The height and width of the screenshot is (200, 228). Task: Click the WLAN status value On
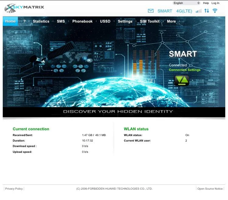tap(187, 135)
